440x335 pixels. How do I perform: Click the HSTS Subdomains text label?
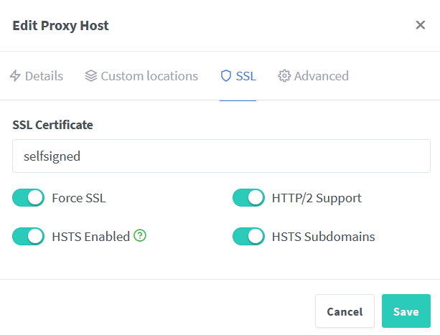[323, 236]
